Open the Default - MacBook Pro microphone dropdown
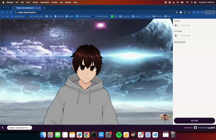This screenshot has width=216, height=140. coord(20,127)
